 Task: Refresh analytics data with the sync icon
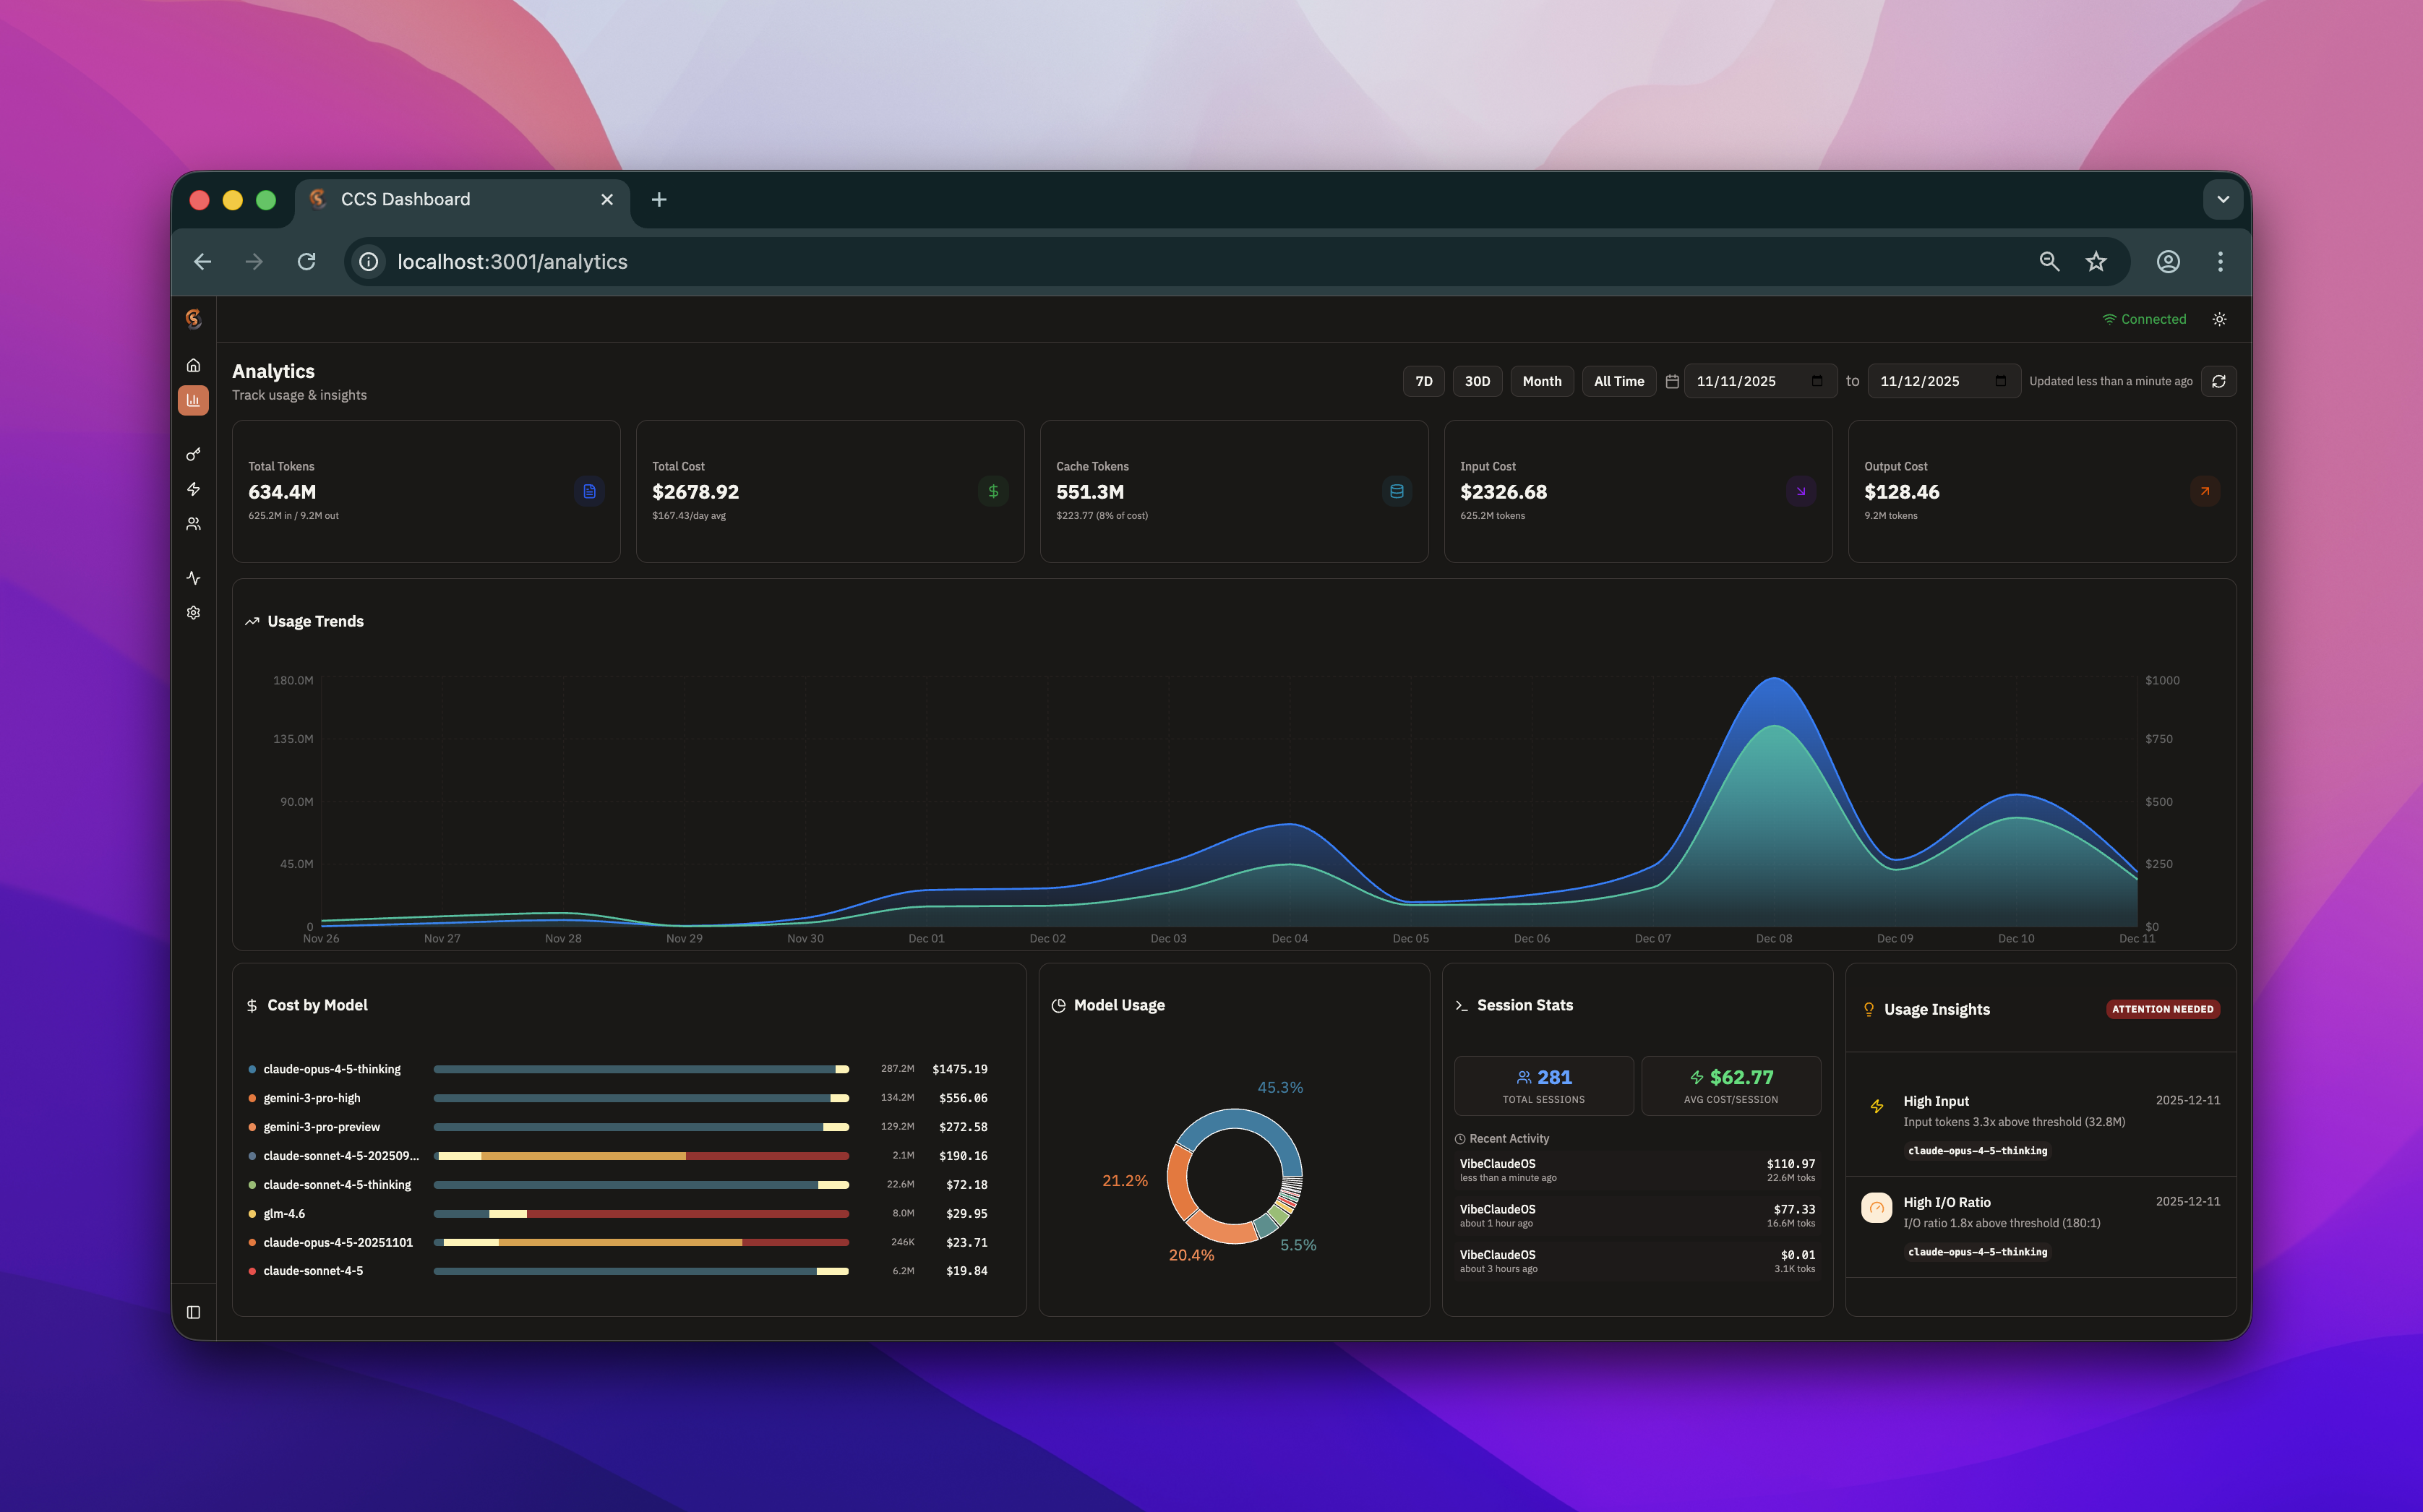click(2219, 381)
